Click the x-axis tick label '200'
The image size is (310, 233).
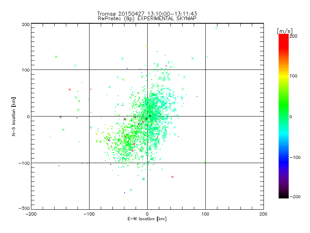coord(263,214)
